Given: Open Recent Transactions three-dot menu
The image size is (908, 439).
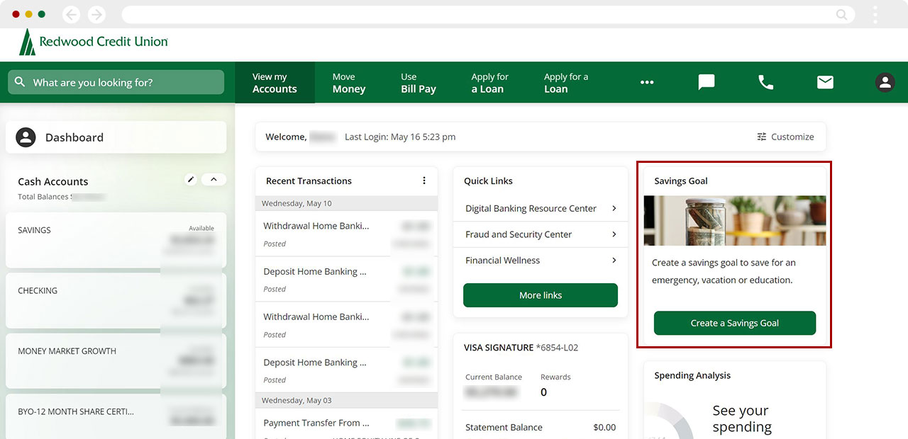Looking at the screenshot, I should click(x=424, y=181).
